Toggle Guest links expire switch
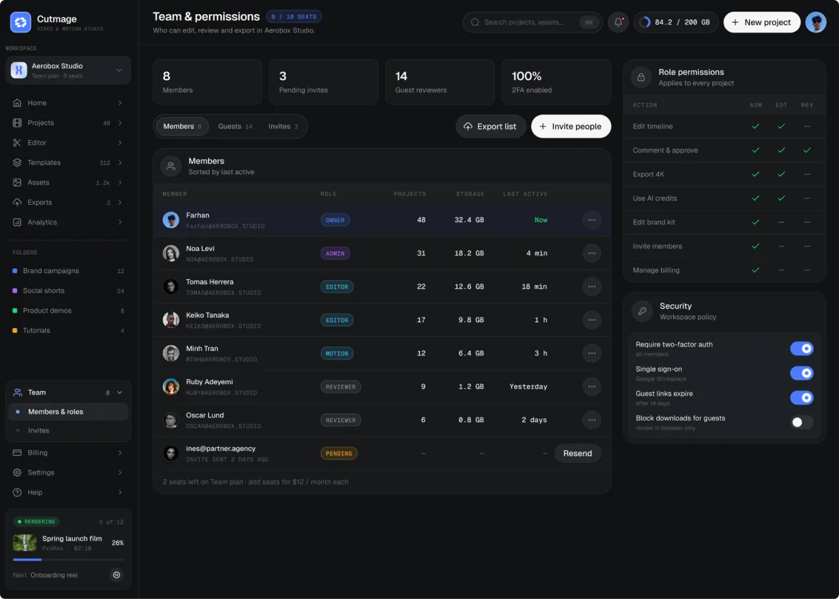This screenshot has width=839, height=599. point(802,398)
